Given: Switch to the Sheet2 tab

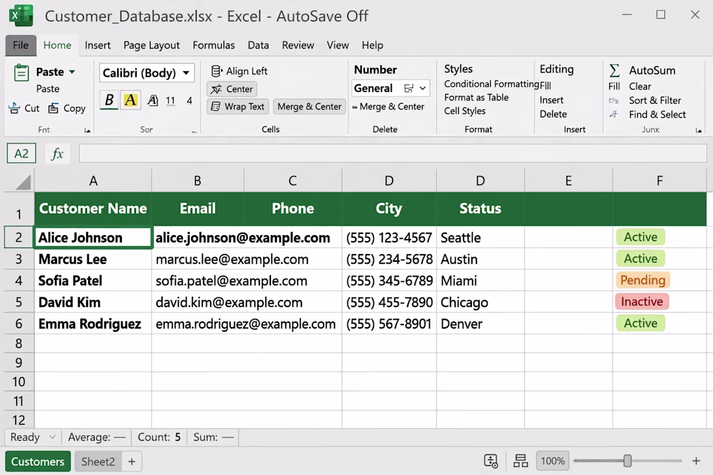Looking at the screenshot, I should point(99,461).
